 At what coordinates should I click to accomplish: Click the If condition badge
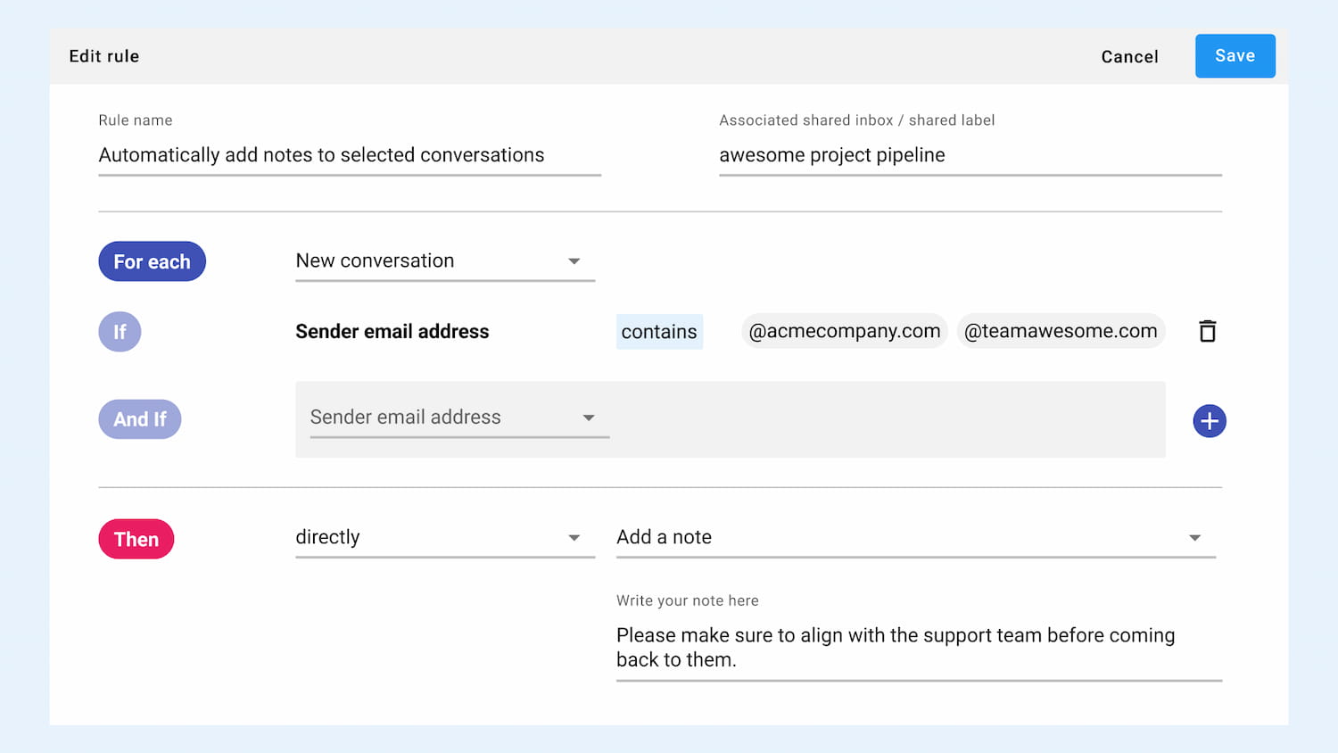pyautogui.click(x=120, y=332)
